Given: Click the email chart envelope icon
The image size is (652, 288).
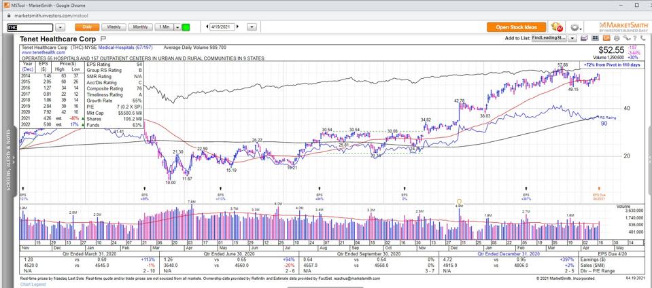Looking at the screenshot, I should pos(584,38).
